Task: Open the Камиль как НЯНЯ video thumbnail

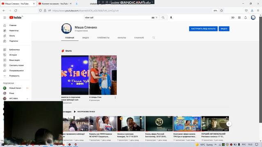Action: point(103,124)
